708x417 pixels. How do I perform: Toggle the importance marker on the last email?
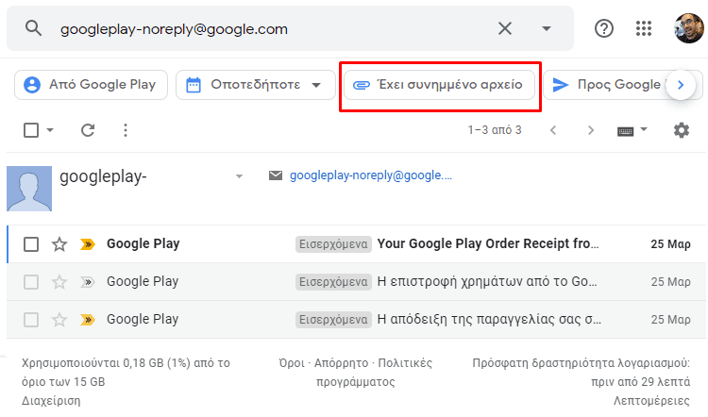88,320
